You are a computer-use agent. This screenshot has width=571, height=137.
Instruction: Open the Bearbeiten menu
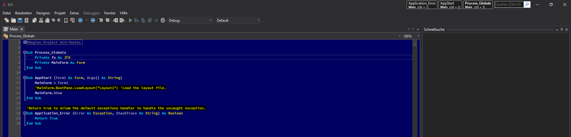coord(24,13)
